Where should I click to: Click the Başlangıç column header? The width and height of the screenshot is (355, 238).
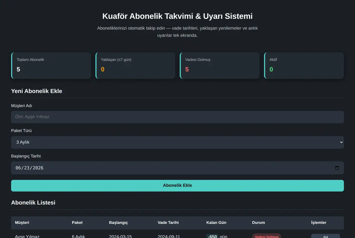coord(118,223)
